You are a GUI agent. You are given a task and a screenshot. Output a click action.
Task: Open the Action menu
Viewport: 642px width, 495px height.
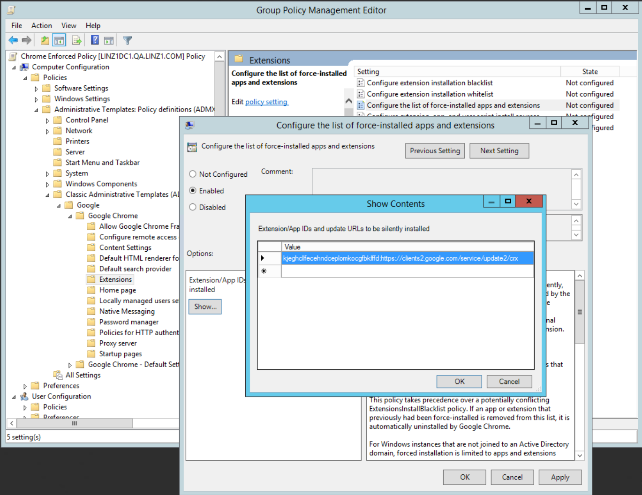pos(41,25)
